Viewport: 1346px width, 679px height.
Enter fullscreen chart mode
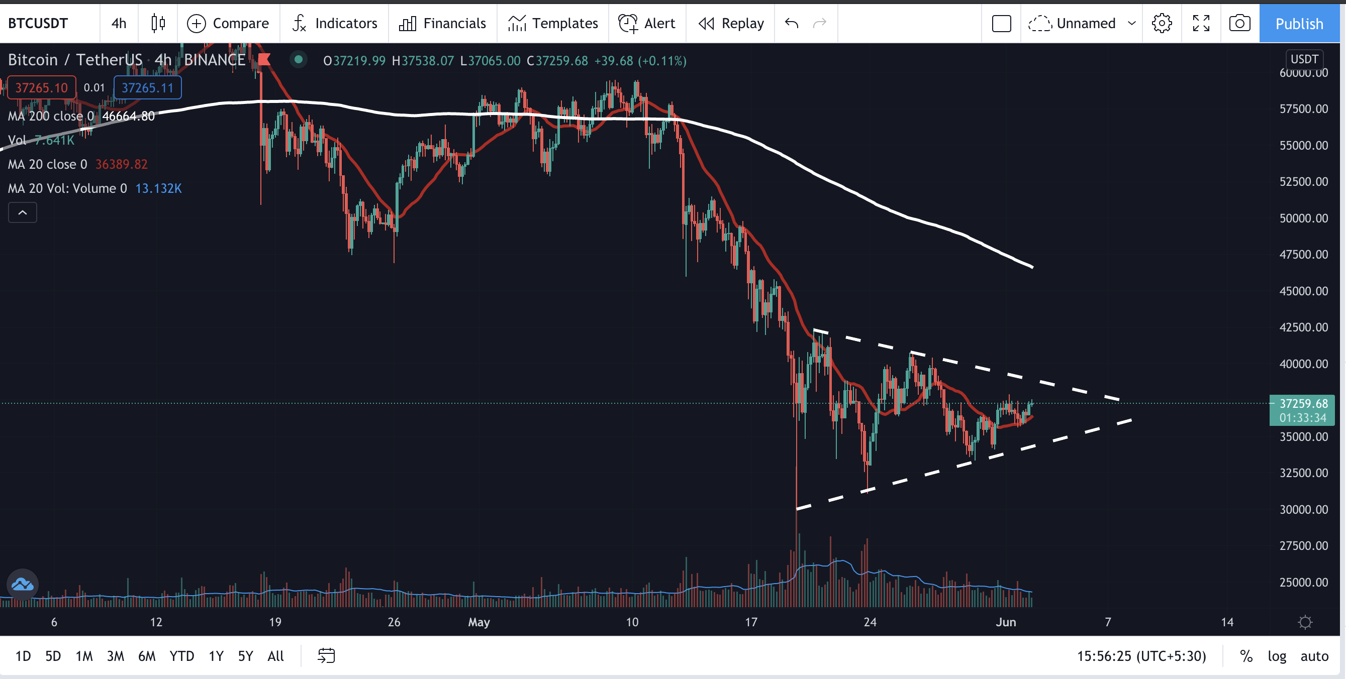click(x=1201, y=23)
